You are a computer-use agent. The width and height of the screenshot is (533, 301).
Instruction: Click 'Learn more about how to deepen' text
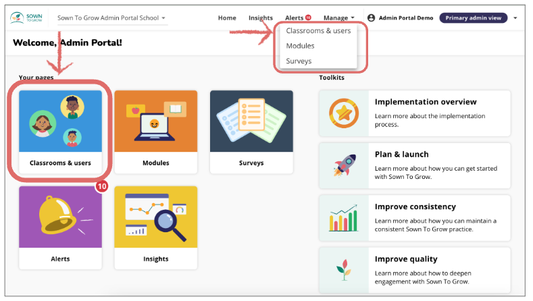click(x=423, y=273)
